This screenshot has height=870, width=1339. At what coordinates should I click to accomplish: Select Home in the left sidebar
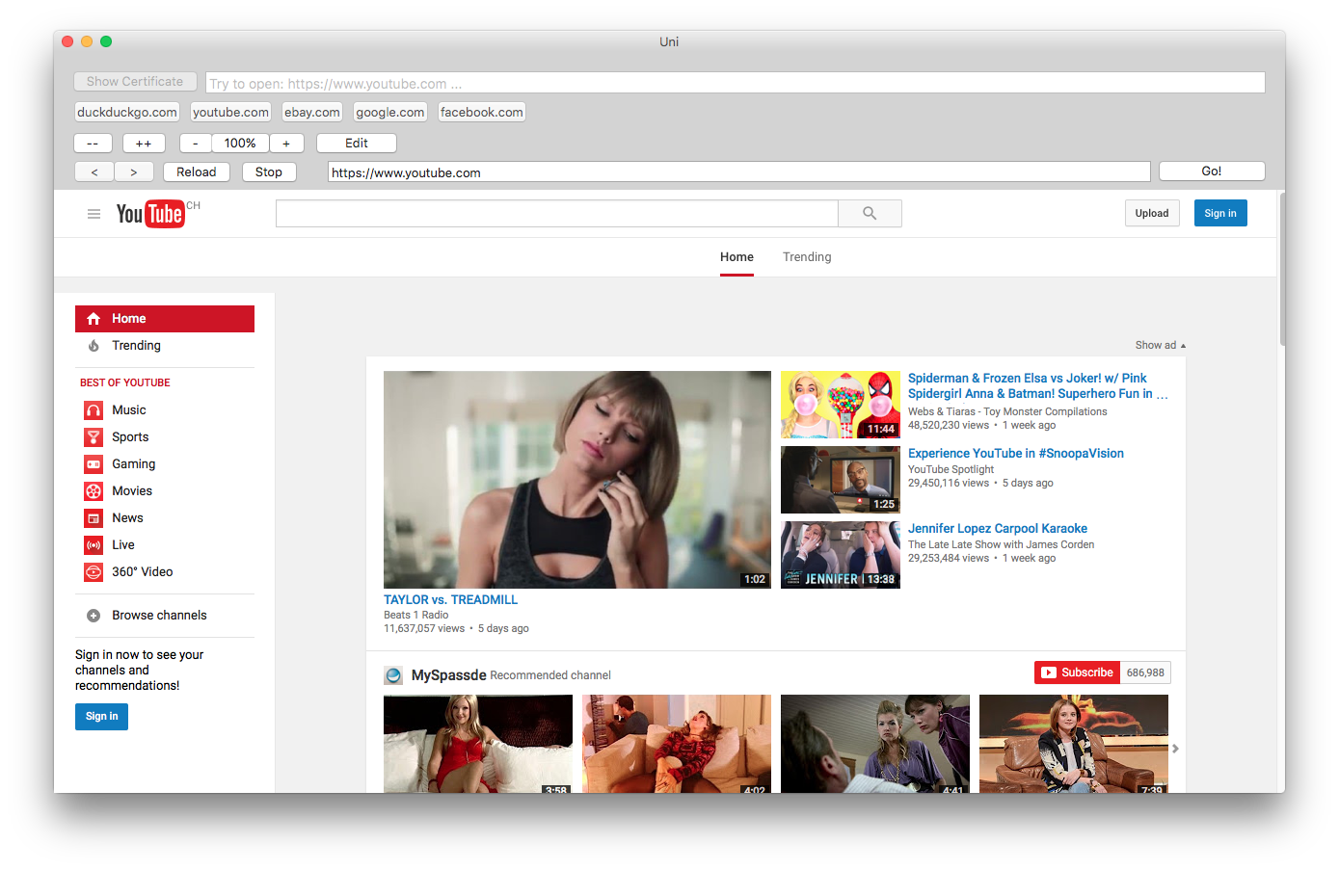(165, 319)
